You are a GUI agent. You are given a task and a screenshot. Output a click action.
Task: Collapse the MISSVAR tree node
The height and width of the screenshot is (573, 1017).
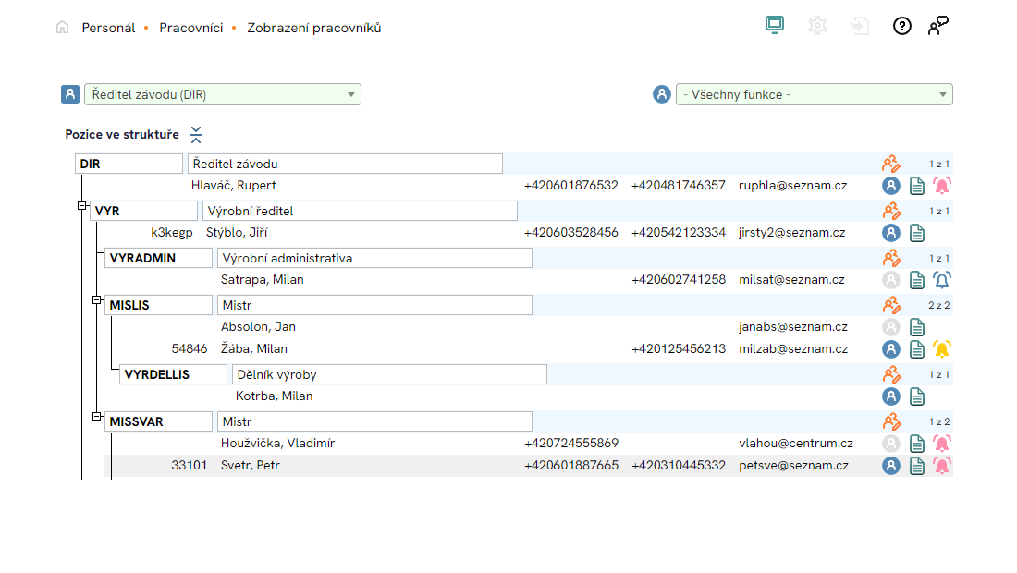coord(96,416)
